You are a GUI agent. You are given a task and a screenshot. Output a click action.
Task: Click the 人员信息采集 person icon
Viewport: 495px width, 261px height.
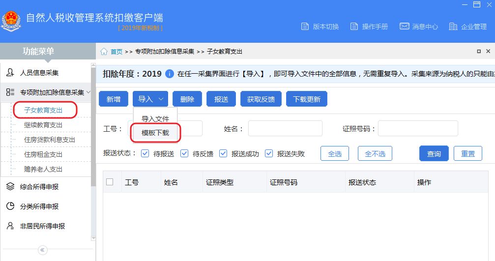click(10, 73)
